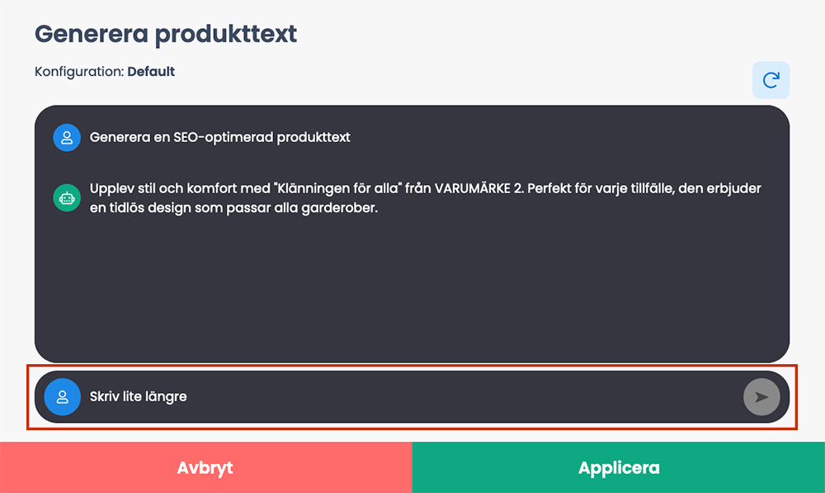
Task: Click the 'Konfiguration:' label
Action: point(79,72)
